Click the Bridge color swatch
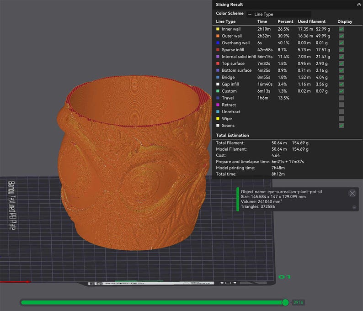 (218, 77)
